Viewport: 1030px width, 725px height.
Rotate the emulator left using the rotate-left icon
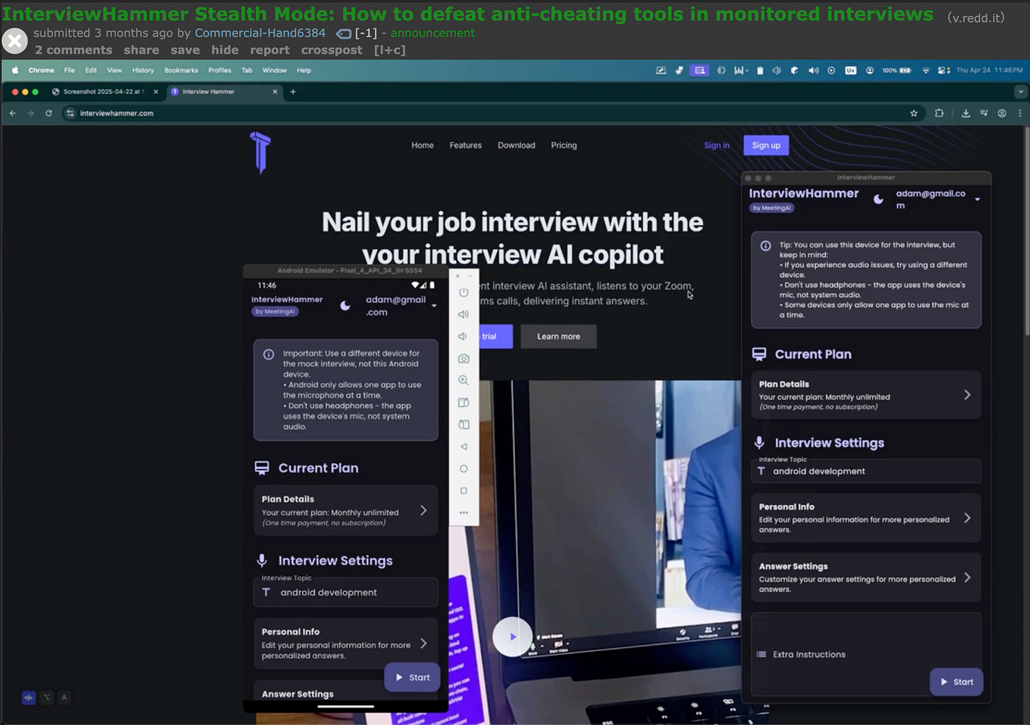(x=463, y=402)
